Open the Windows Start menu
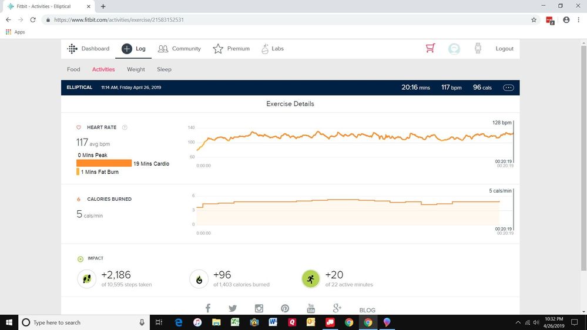The image size is (587, 330). click(9, 322)
